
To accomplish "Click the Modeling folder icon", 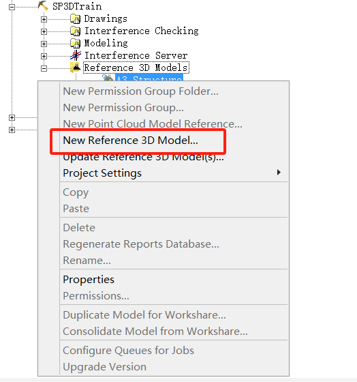I will 75,43.
